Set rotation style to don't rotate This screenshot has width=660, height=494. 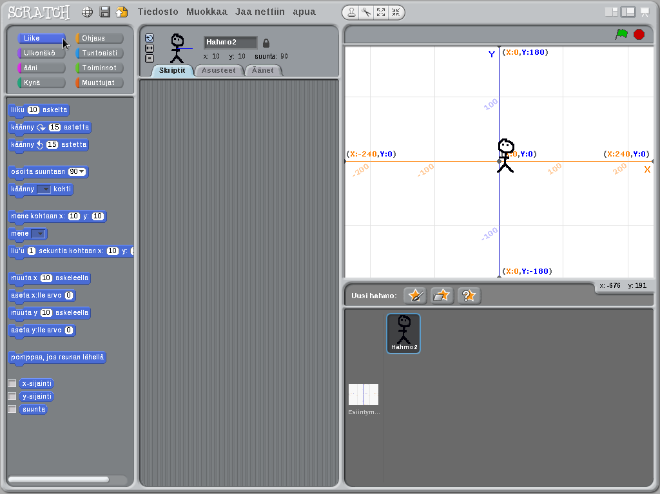coord(150,59)
